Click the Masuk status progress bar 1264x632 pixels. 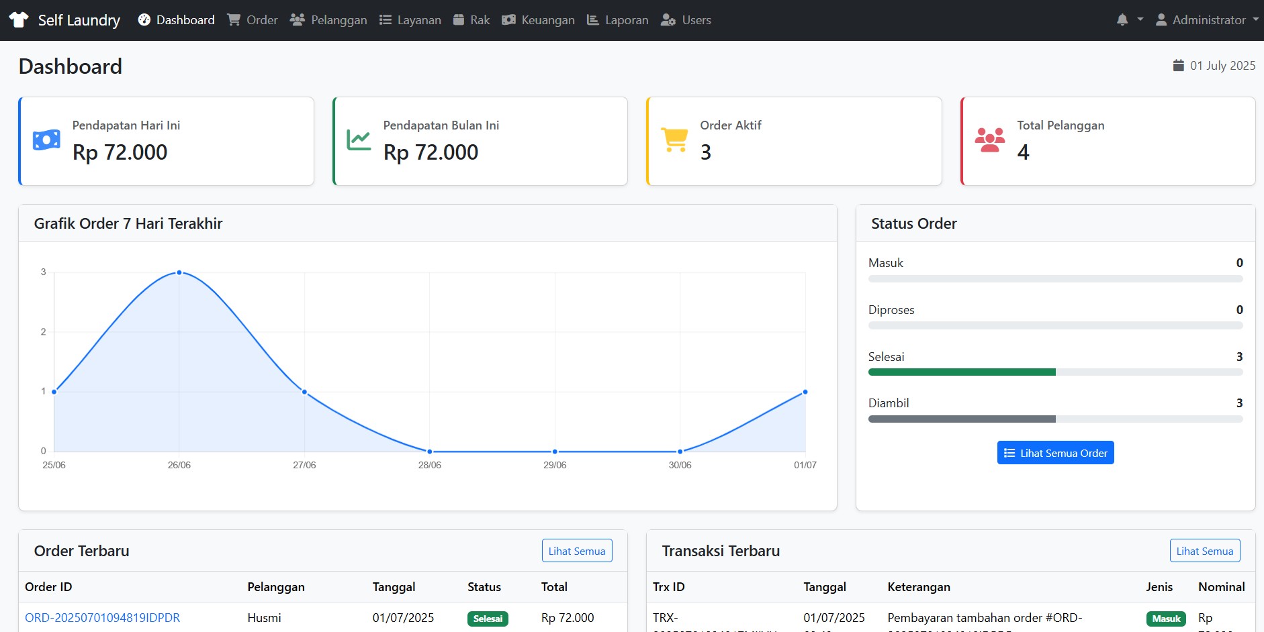1055,278
